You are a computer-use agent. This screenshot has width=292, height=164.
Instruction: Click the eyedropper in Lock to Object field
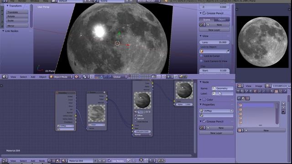tap(228, 51)
